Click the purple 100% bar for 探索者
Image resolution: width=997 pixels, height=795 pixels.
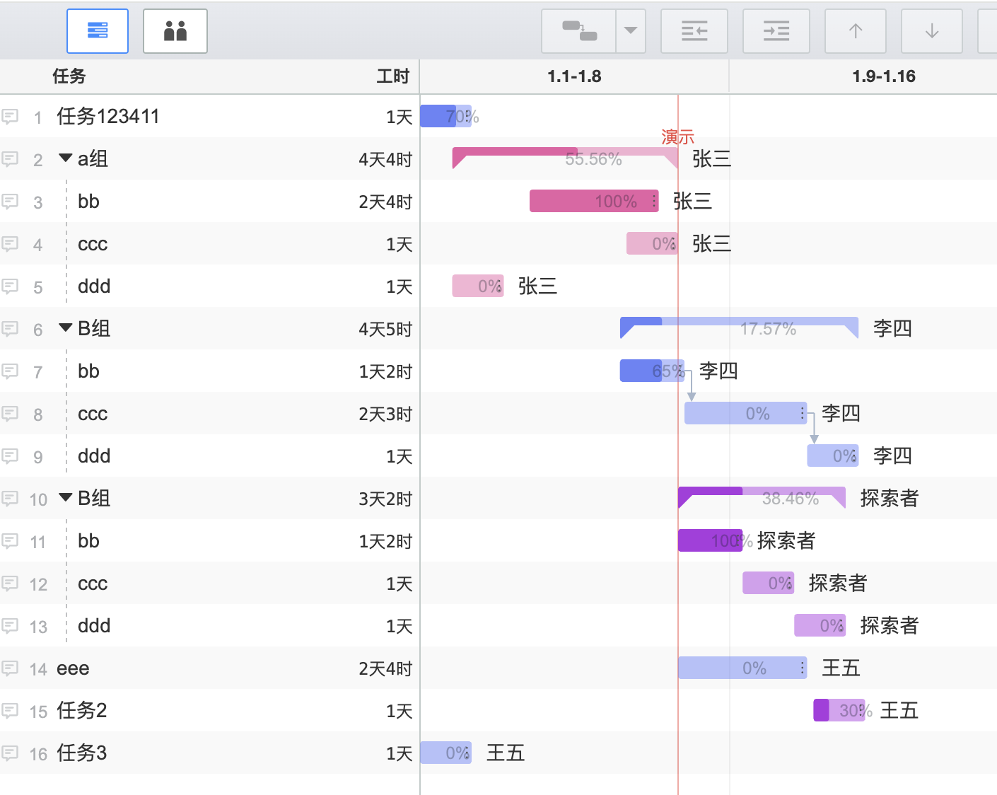(x=711, y=540)
